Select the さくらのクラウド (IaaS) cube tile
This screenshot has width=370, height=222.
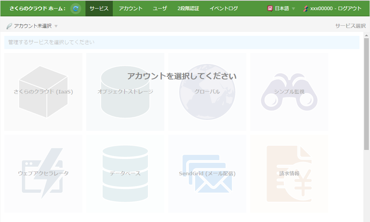pos(43,92)
